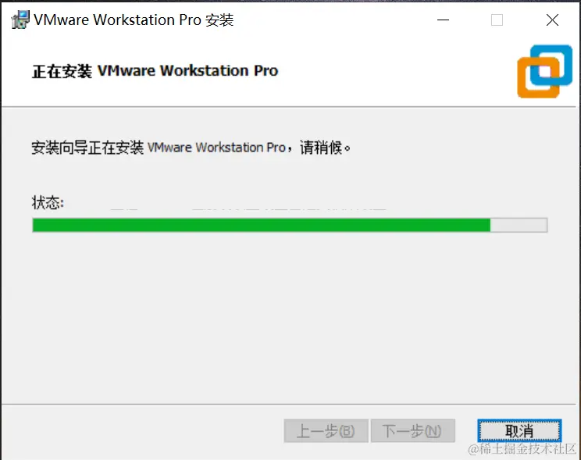
Task: Minimize the VMware Workstation Pro installer window
Action: point(443,20)
